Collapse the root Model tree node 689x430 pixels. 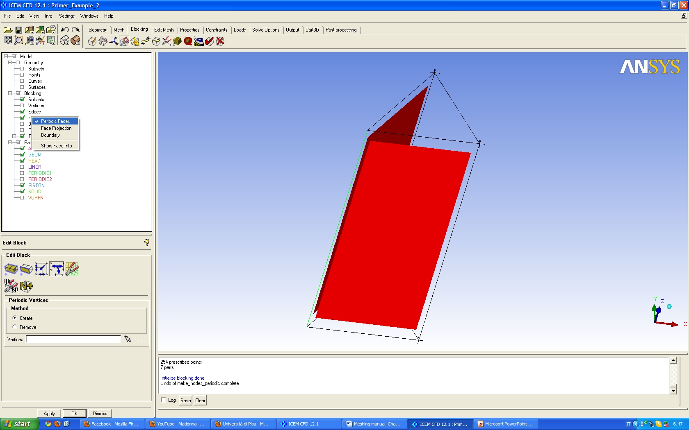(6, 57)
